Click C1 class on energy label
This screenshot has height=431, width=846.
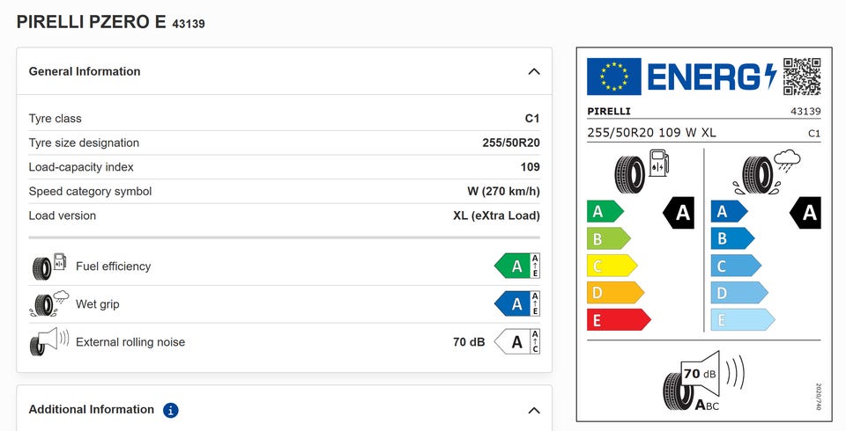[x=814, y=133]
